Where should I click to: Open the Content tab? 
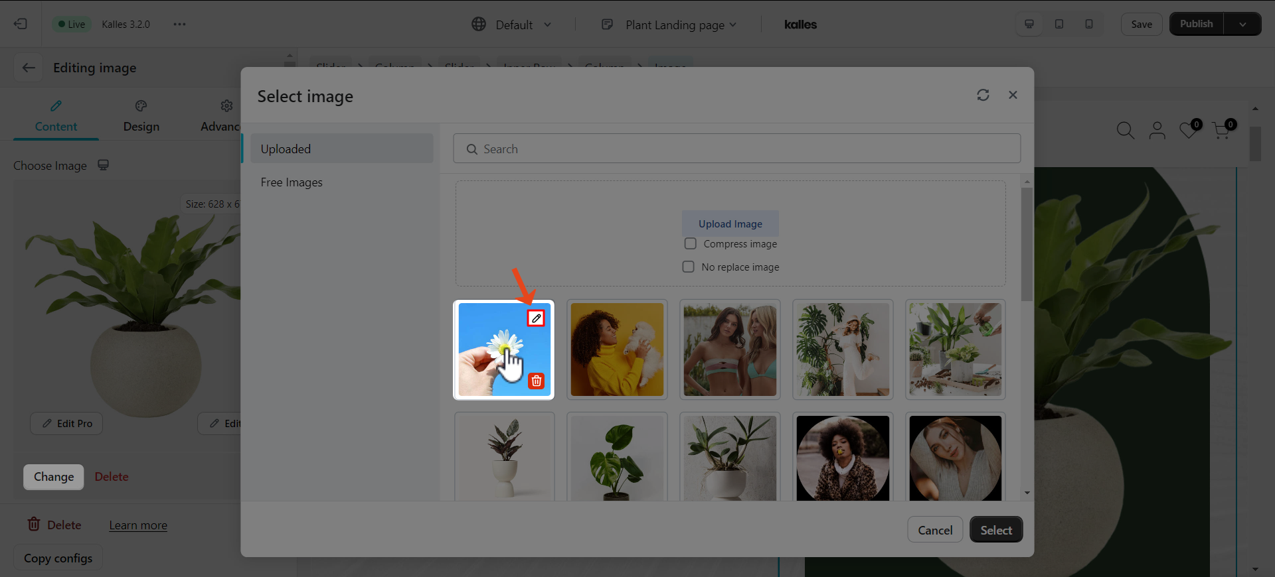(x=56, y=117)
